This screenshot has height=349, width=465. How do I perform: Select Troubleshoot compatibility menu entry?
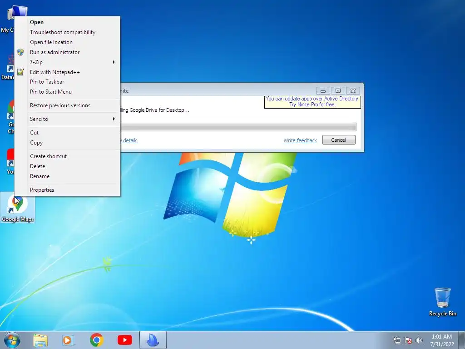67,32
